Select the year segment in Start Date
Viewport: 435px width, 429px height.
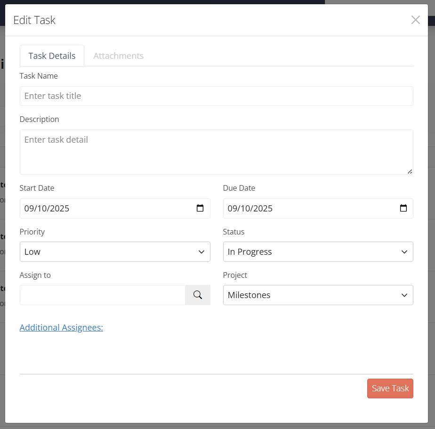point(59,209)
